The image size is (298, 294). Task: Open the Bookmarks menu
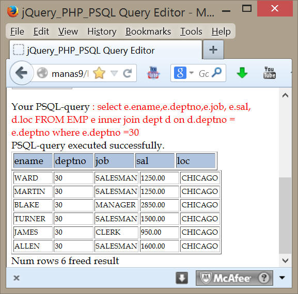(148, 31)
